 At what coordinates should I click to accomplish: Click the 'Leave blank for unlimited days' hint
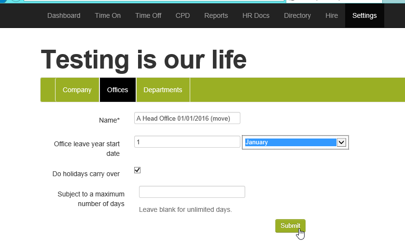coord(185,209)
